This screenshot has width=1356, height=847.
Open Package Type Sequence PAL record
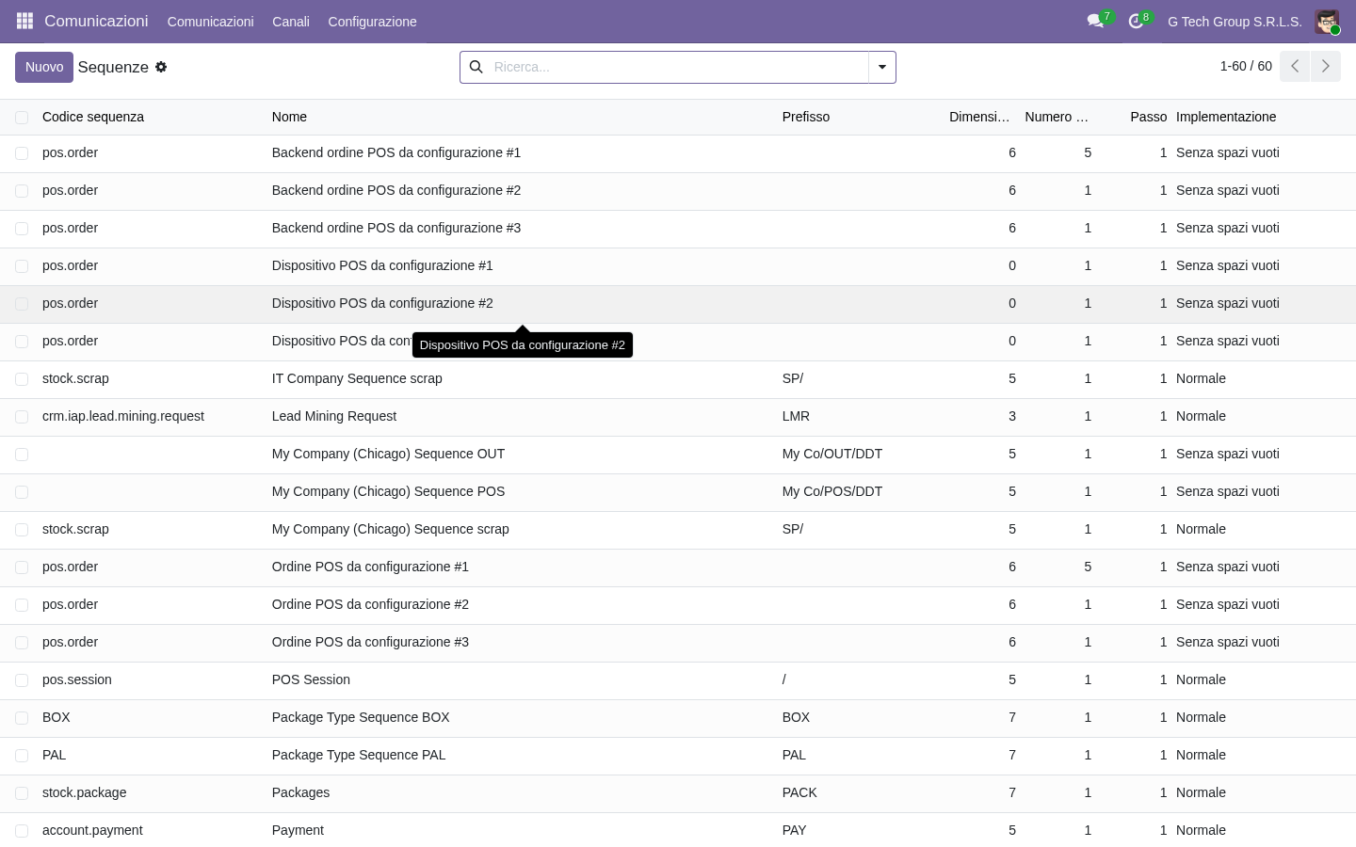[x=359, y=755]
